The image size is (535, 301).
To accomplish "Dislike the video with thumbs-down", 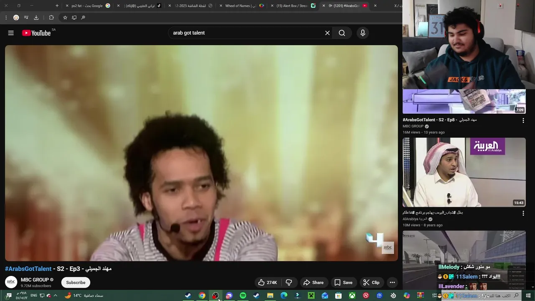I will coord(289,283).
